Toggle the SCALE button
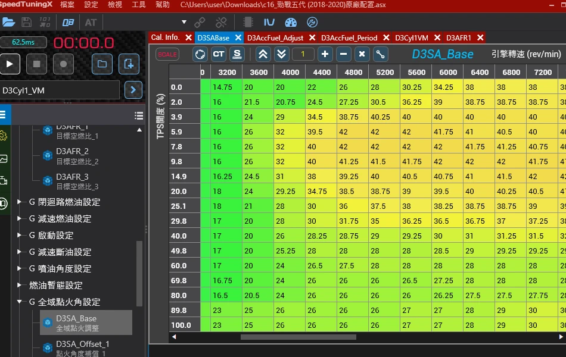The image size is (566, 357). [167, 55]
